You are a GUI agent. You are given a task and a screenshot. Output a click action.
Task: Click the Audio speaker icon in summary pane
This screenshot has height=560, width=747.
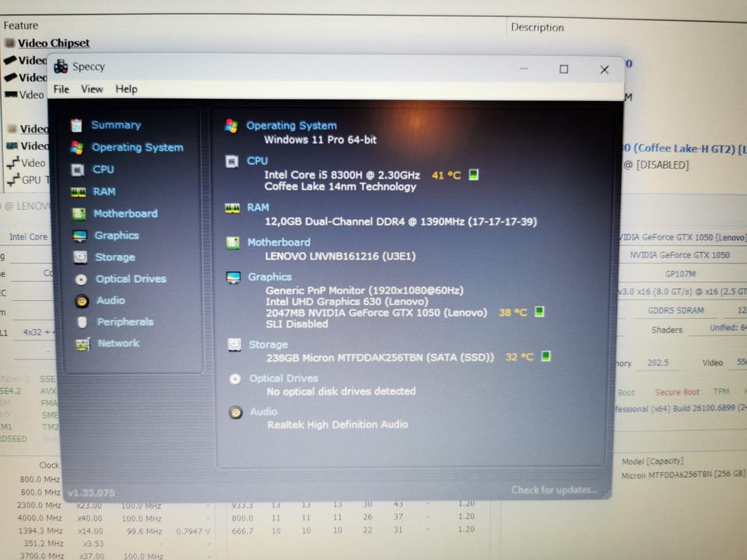pyautogui.click(x=236, y=412)
